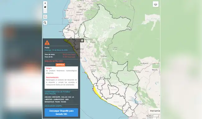Click the NIVELES DE PELIGRO heading
The width and height of the screenshot is (202, 119).
(x=54, y=61)
